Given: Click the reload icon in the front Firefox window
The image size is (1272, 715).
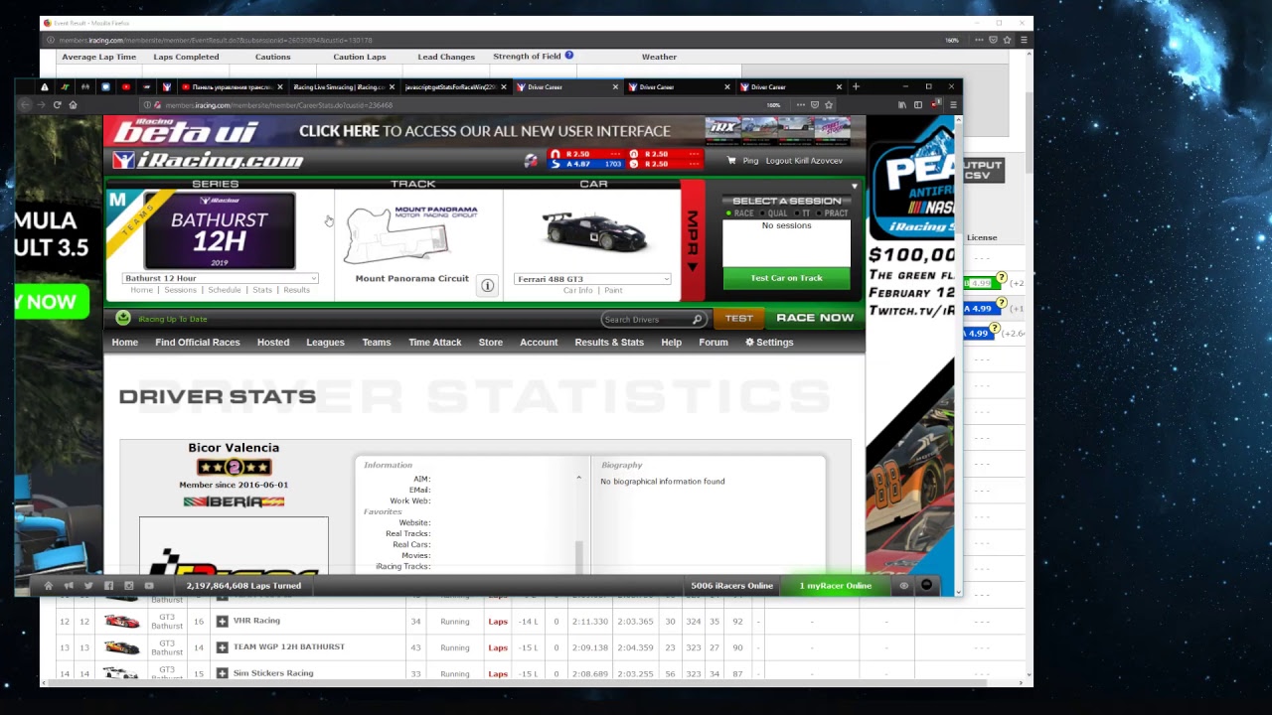Looking at the screenshot, I should pyautogui.click(x=57, y=104).
